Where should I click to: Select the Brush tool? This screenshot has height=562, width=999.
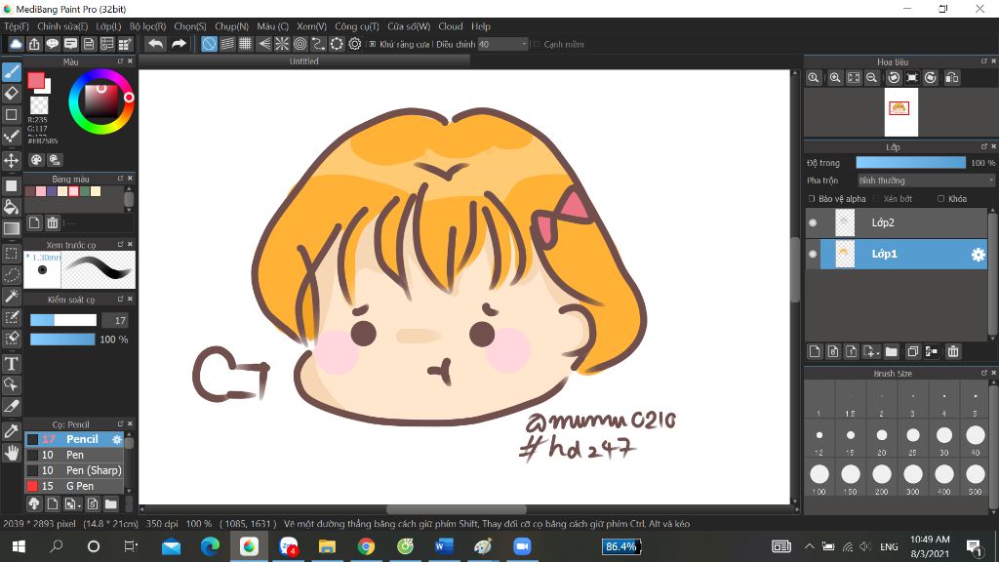click(12, 72)
